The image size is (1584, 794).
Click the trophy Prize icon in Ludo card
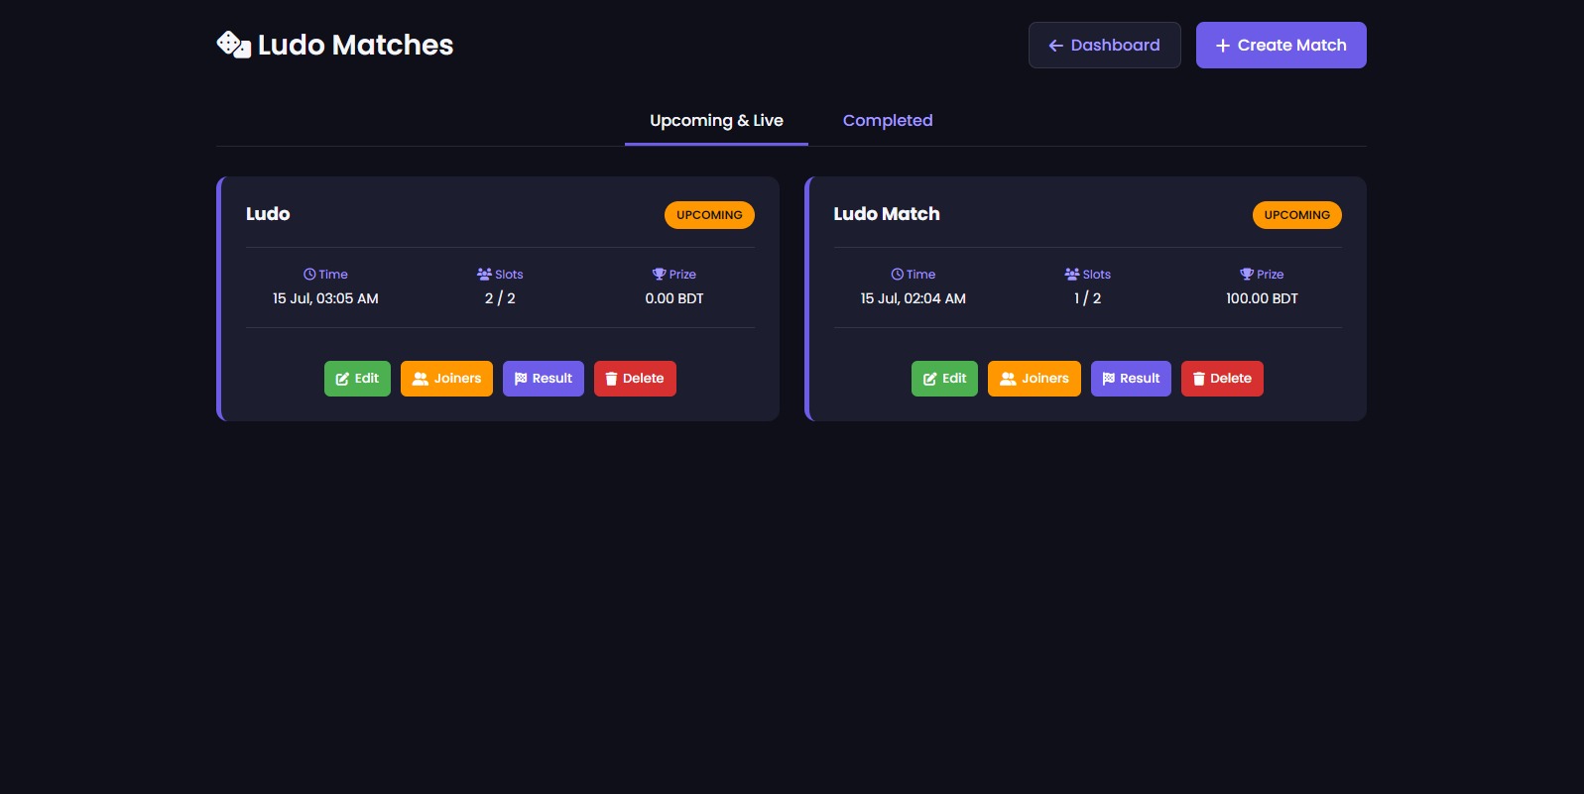(659, 275)
